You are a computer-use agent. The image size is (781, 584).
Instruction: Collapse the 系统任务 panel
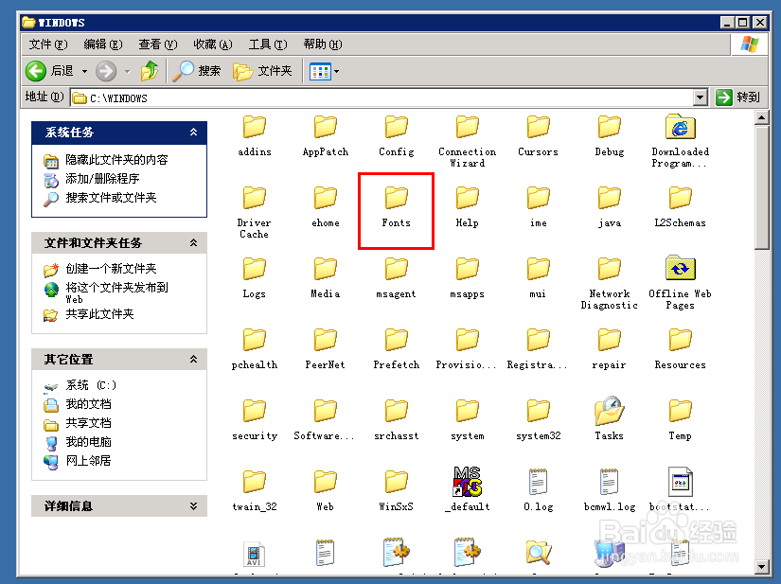coord(193,132)
